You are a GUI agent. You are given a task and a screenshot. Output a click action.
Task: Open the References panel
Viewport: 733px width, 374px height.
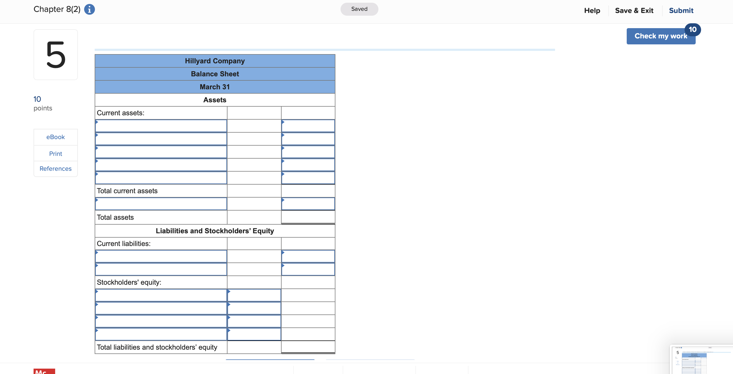coord(55,169)
